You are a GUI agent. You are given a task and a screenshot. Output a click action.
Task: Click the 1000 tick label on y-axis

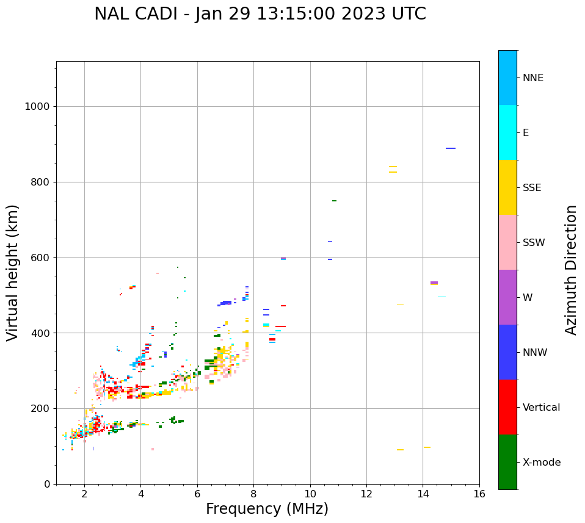point(37,106)
